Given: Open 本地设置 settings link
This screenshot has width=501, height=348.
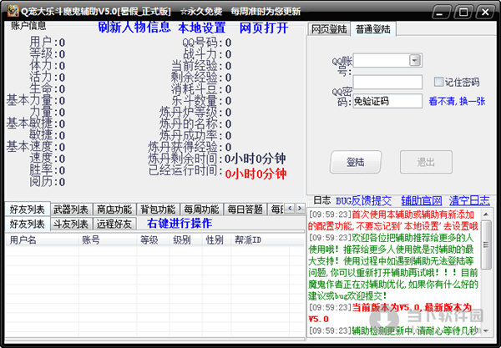Looking at the screenshot, I should [202, 28].
